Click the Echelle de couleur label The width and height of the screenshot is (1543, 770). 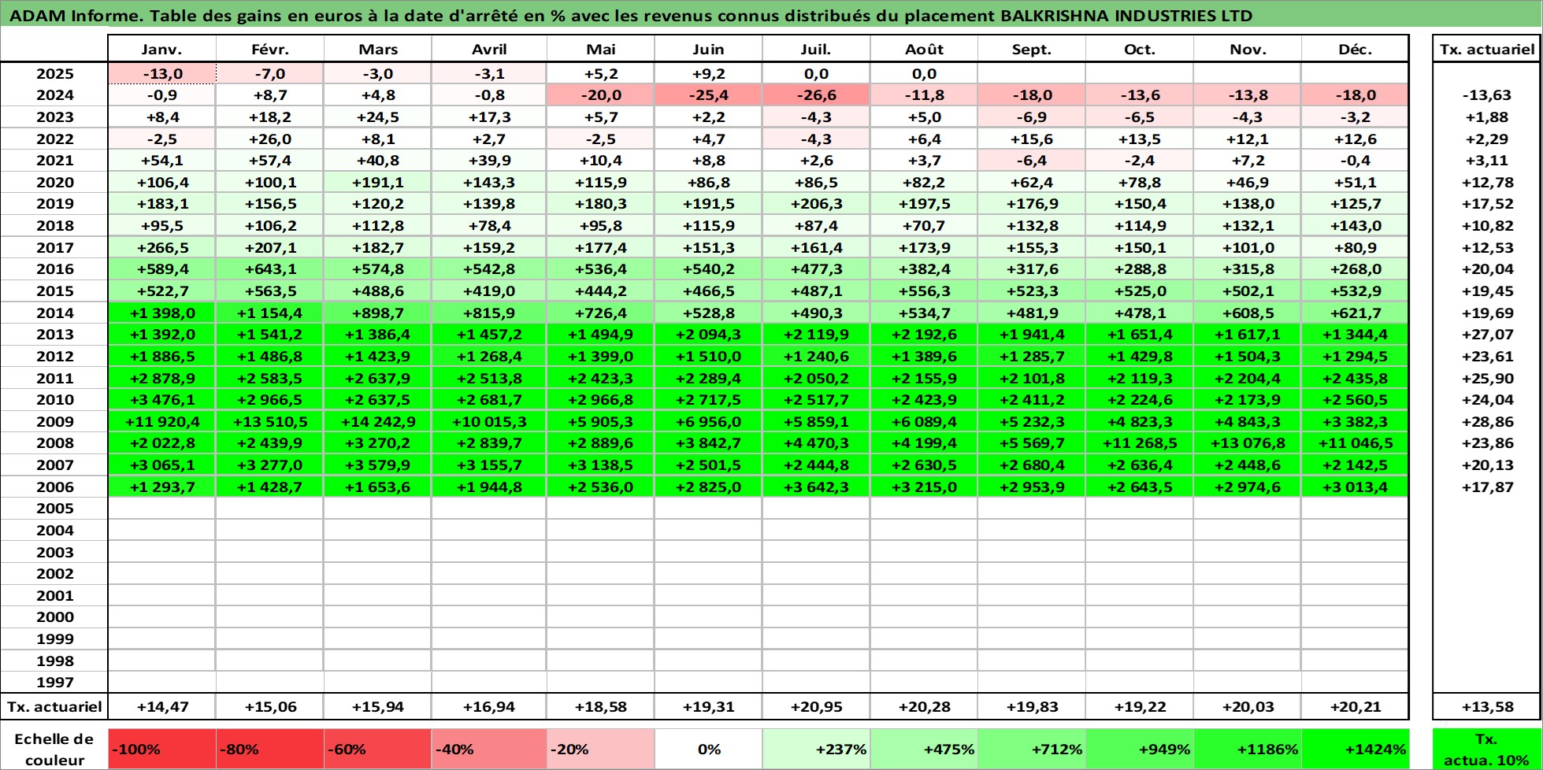tap(54, 750)
